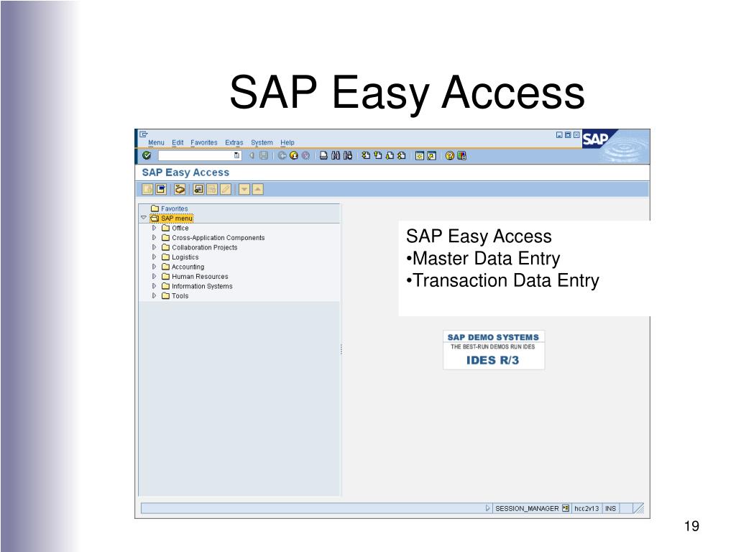Open the Extras menu

pos(234,143)
